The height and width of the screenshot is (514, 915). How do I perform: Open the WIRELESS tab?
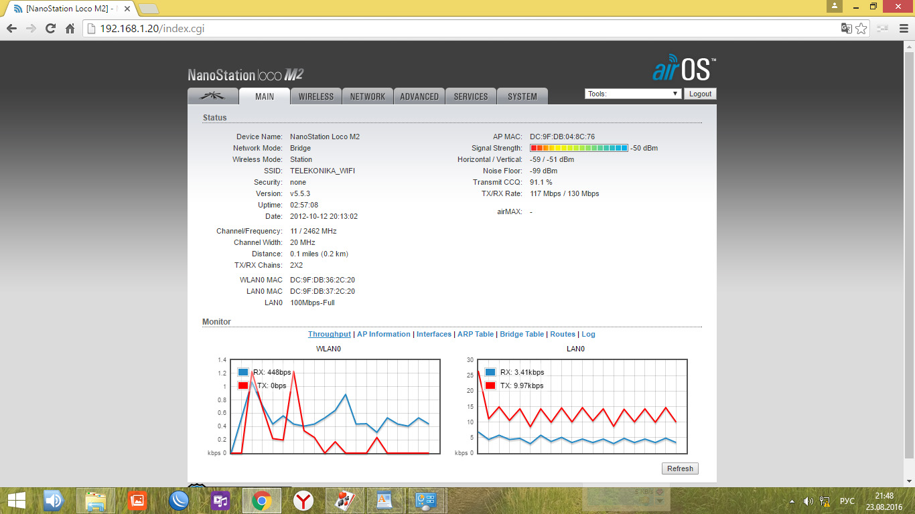[x=316, y=96]
